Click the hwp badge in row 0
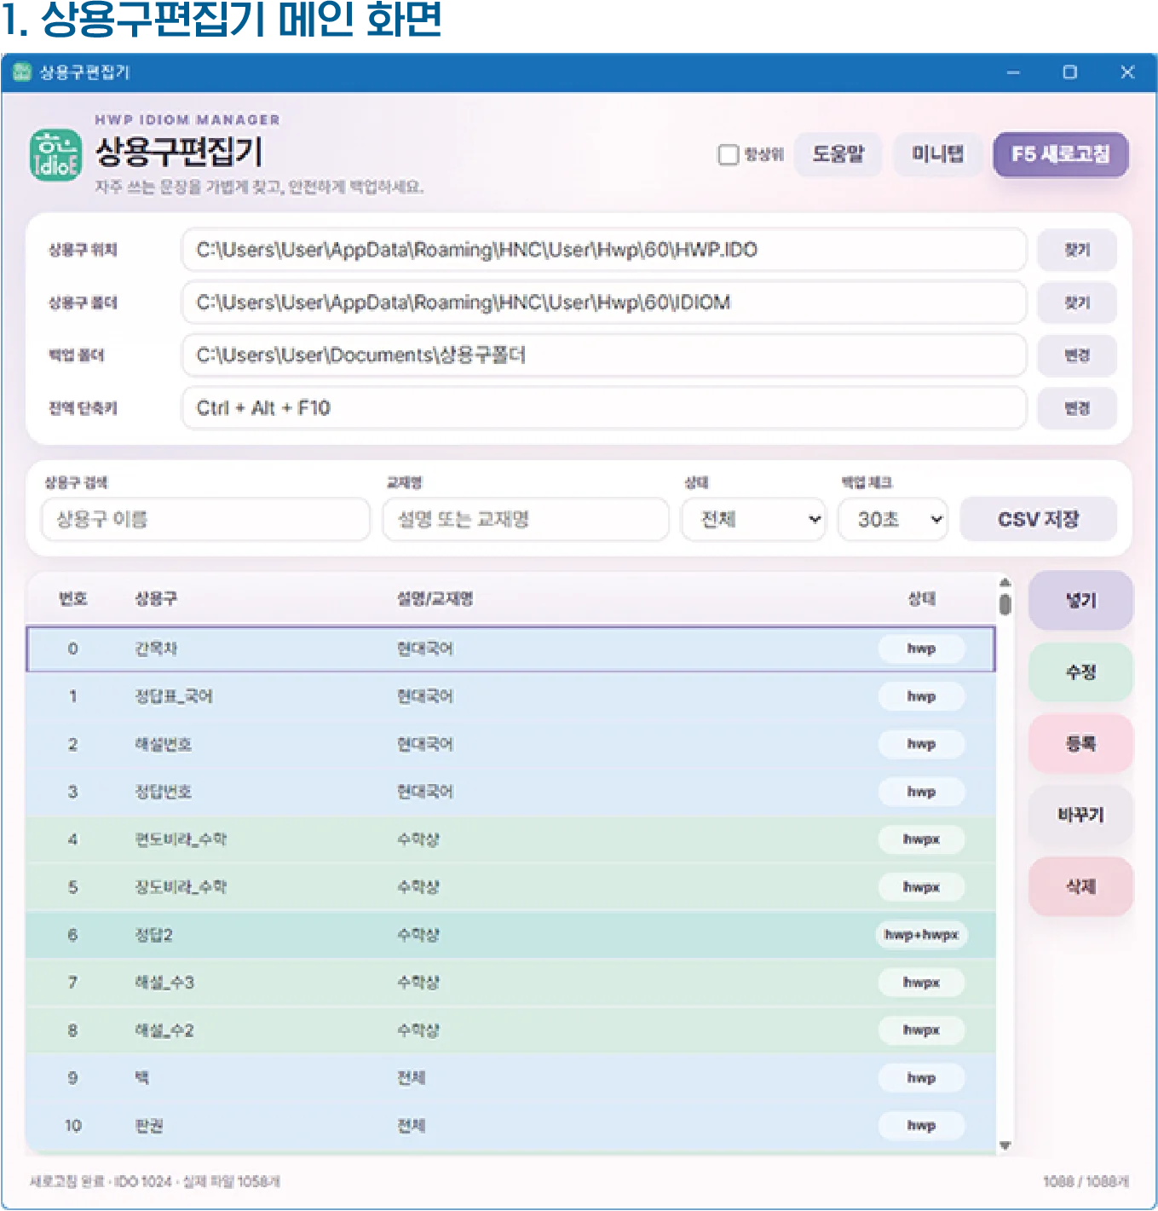The height and width of the screenshot is (1211, 1158). (921, 649)
